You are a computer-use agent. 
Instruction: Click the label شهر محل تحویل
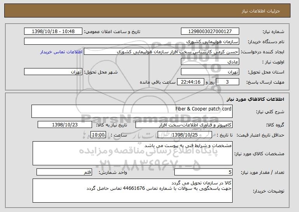click(101, 72)
